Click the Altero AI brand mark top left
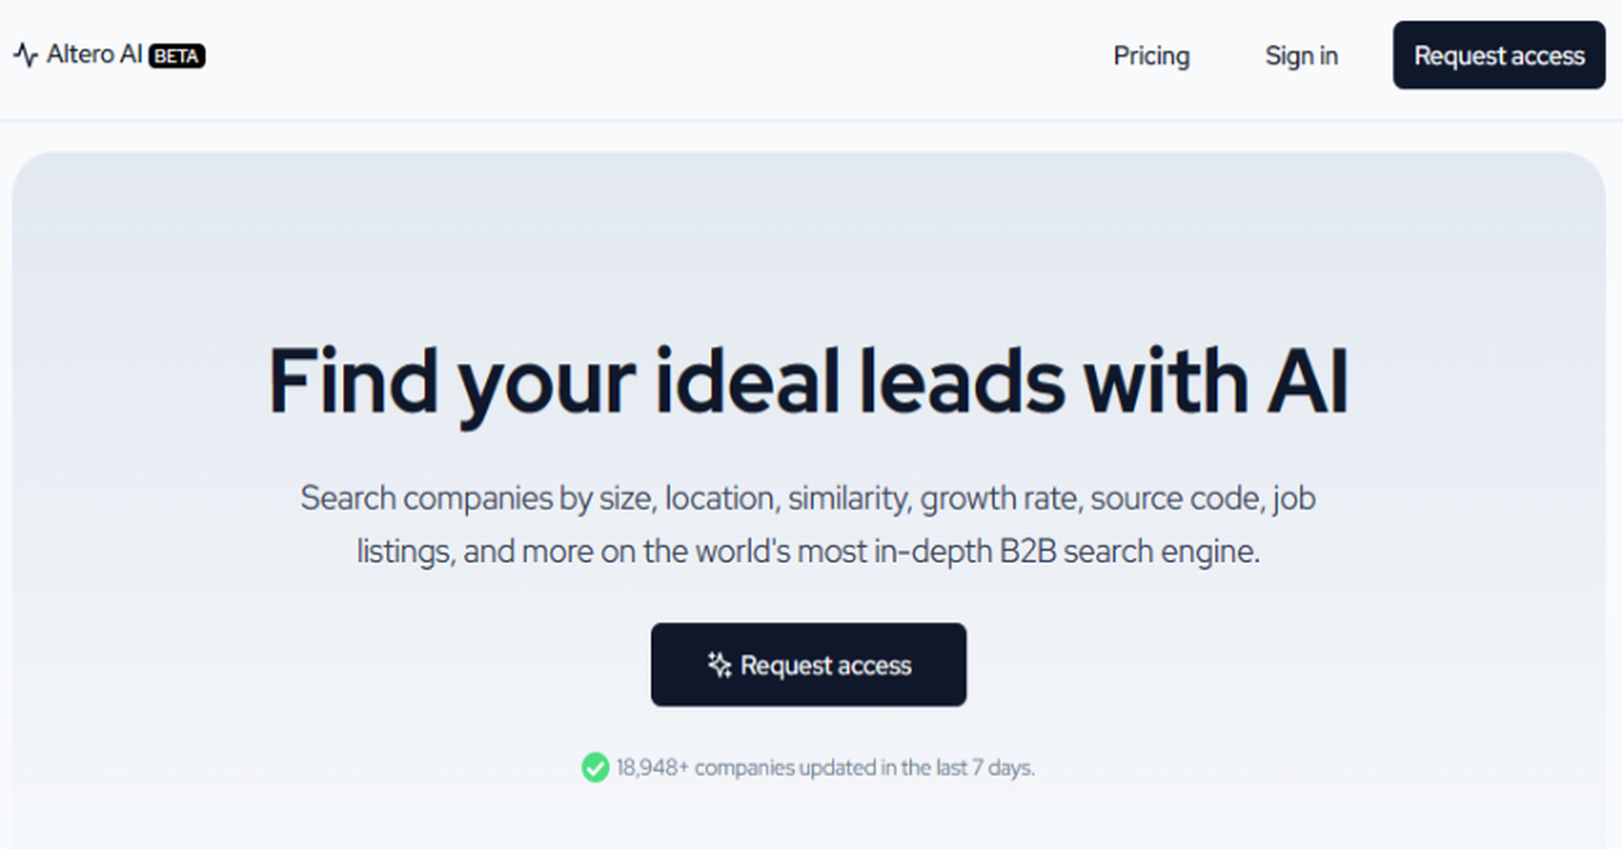Viewport: 1623px width, 849px height. 93,55
